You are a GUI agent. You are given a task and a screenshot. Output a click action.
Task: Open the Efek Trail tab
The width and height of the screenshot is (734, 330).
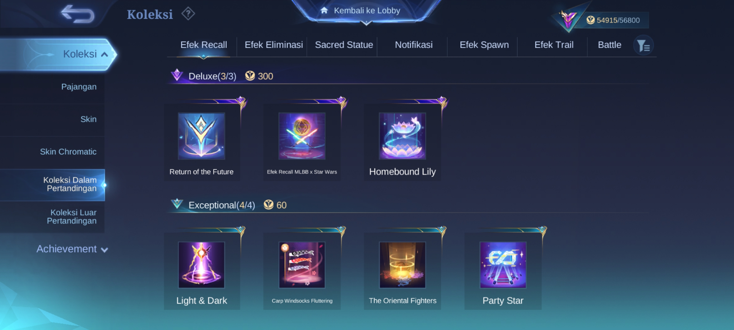(x=554, y=45)
